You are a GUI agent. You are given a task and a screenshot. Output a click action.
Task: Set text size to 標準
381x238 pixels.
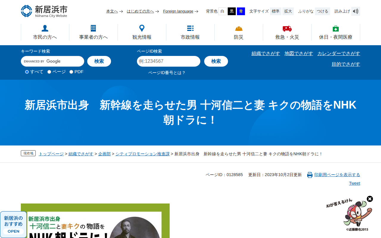click(x=276, y=11)
